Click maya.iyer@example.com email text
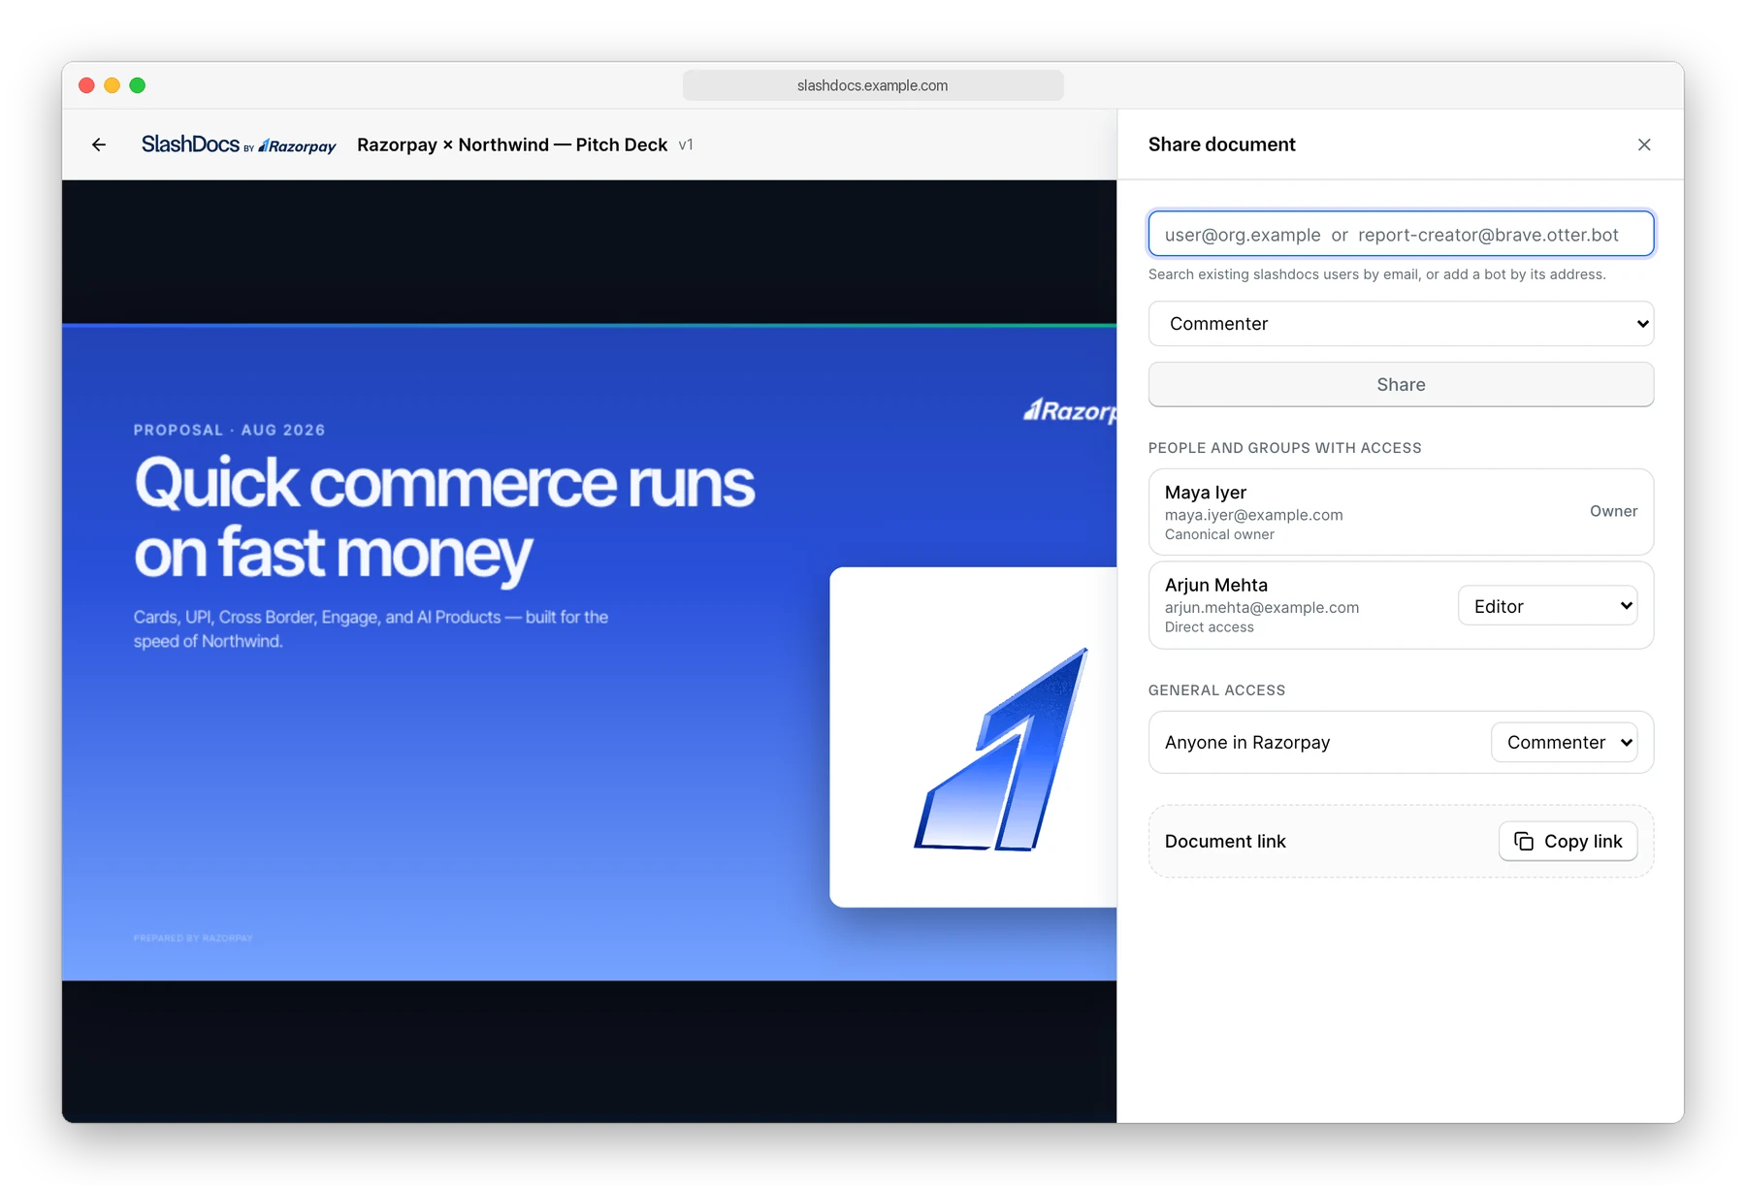This screenshot has width=1746, height=1185. point(1253,515)
